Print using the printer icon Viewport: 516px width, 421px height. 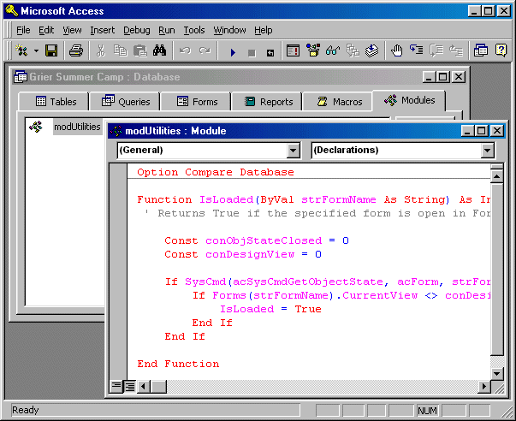76,50
